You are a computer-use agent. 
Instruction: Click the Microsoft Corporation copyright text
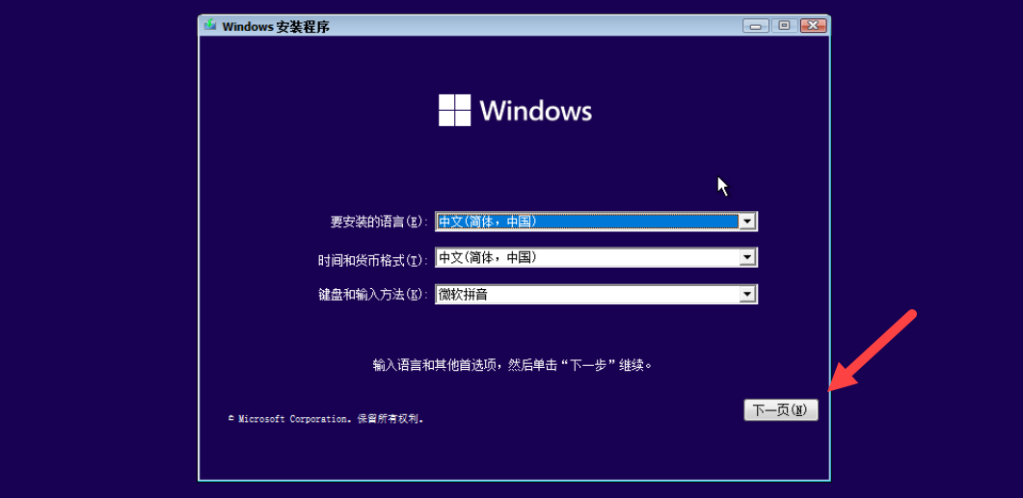point(326,419)
